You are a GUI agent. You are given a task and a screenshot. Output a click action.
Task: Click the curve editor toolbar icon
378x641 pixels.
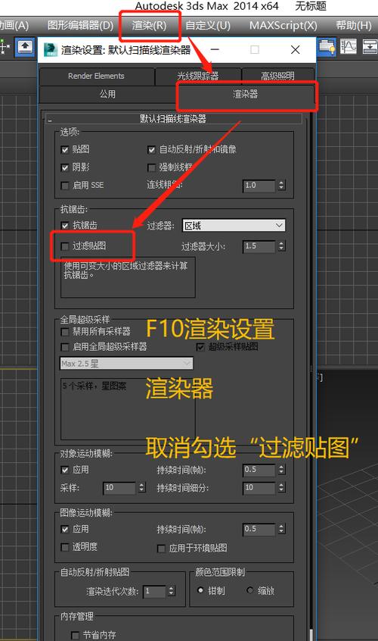[349, 46]
